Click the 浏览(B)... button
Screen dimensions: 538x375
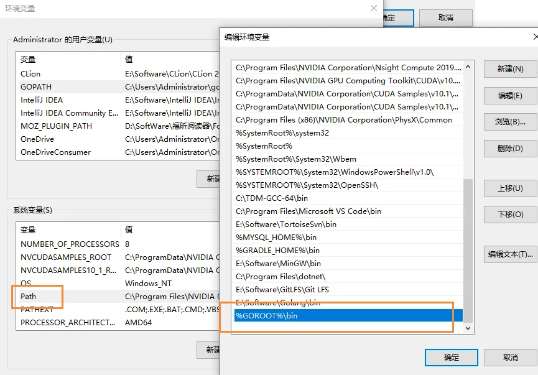pos(509,122)
